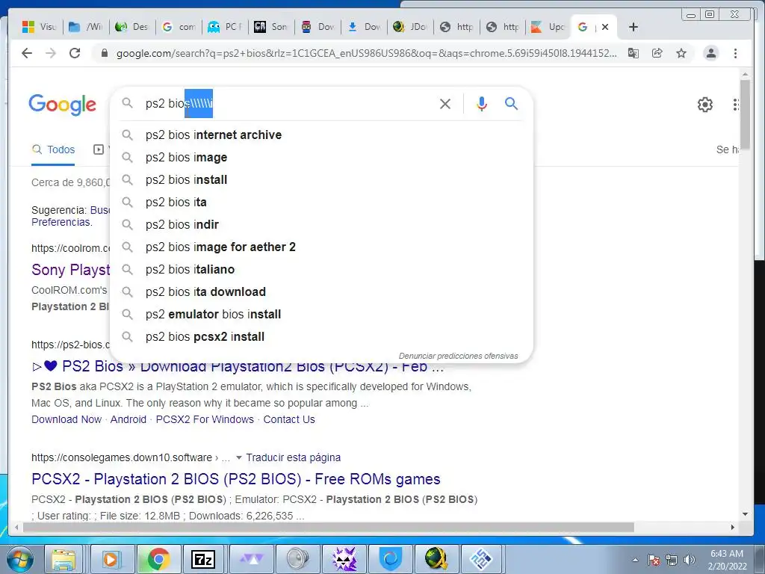Expand Traducir esta página dropdown arrow
The image size is (765, 574).
tap(239, 458)
